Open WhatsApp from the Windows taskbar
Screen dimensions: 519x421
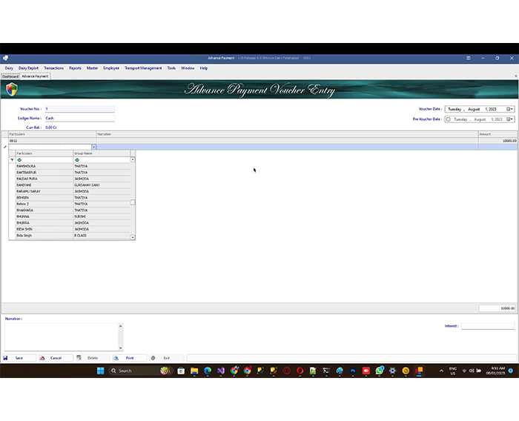[380, 370]
